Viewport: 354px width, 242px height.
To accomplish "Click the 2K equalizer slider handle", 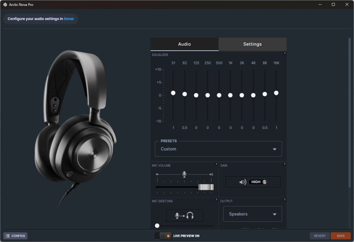I will click(x=242, y=95).
